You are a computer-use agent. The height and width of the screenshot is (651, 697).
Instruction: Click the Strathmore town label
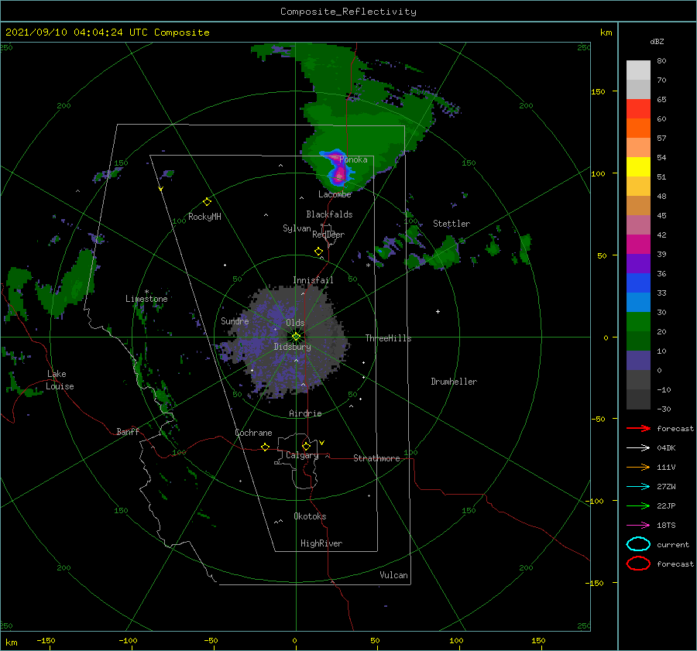tap(376, 458)
